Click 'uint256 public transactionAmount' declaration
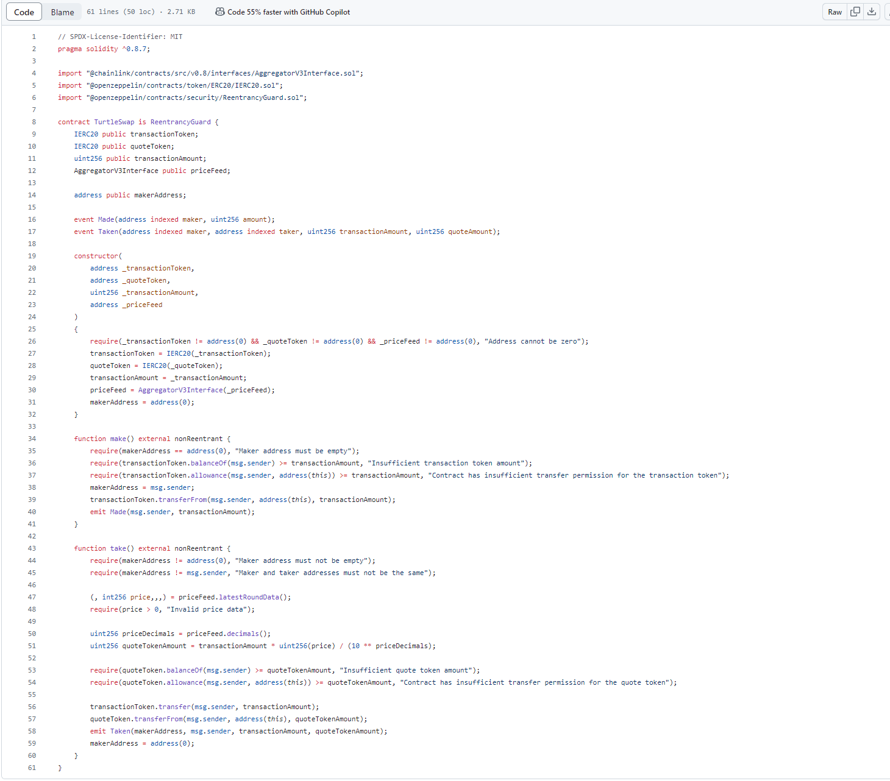Viewport: 890px width, 781px height. [140, 158]
